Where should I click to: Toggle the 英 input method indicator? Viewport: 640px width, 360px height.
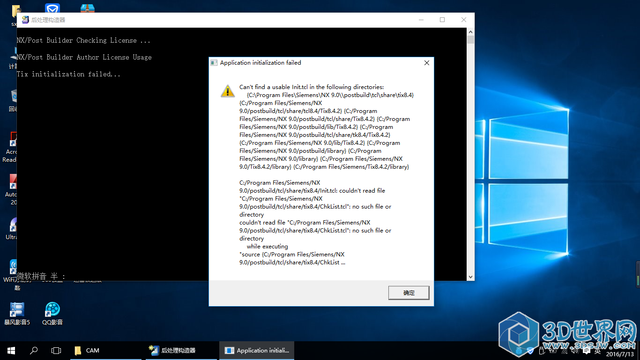(x=597, y=351)
